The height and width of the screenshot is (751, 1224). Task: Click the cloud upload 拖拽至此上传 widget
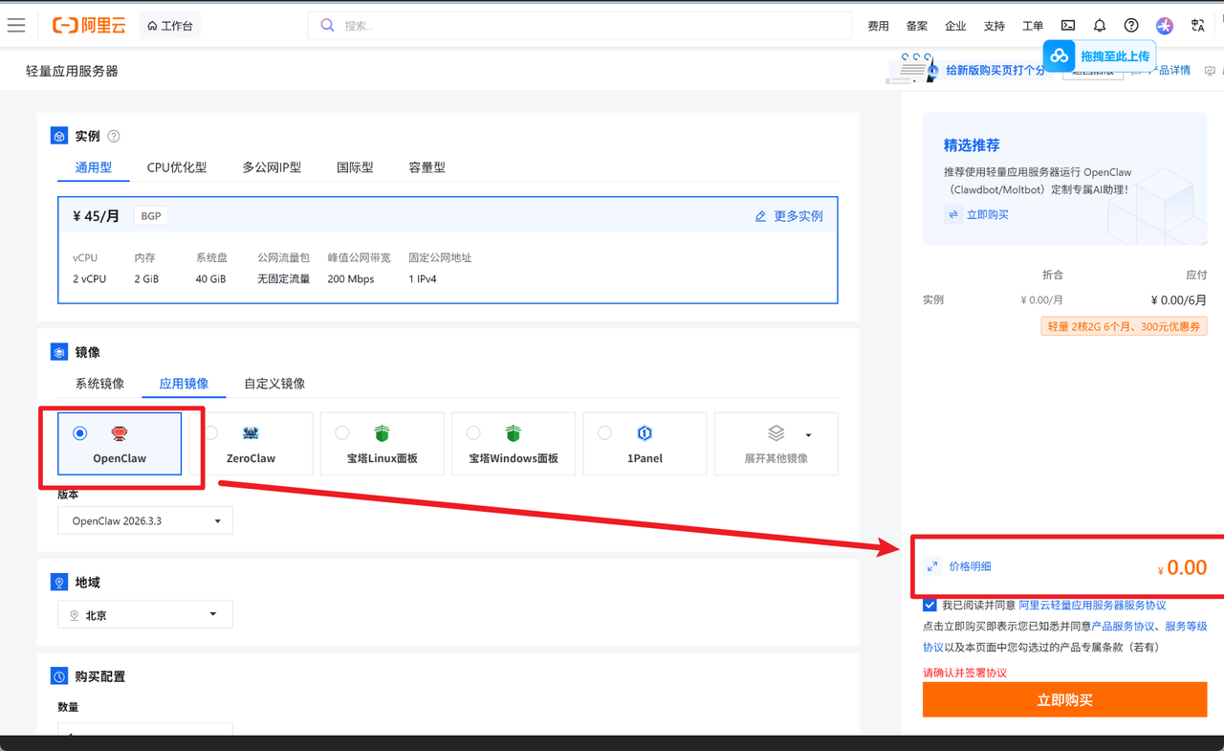[1099, 55]
